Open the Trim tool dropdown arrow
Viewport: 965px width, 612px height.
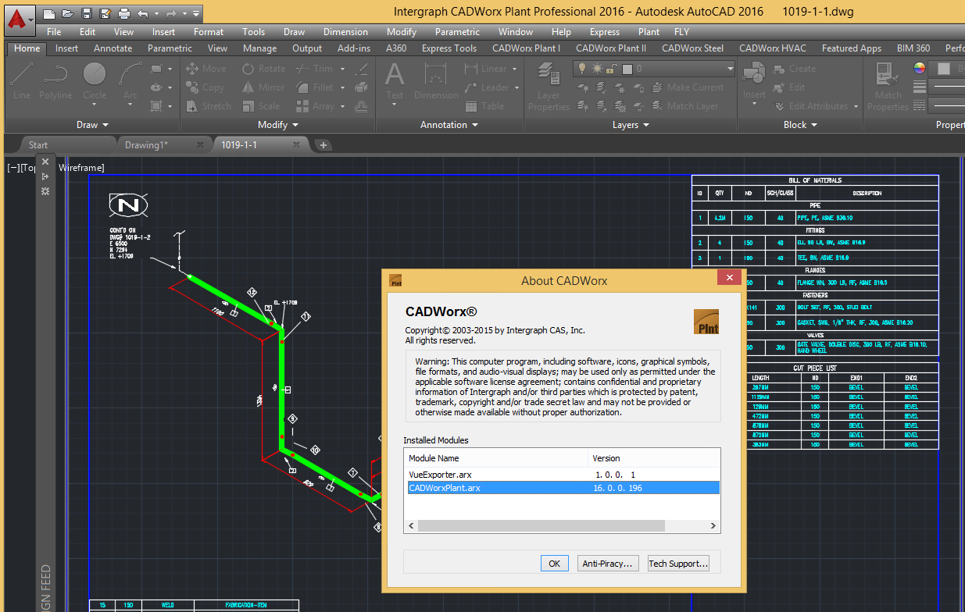point(341,69)
